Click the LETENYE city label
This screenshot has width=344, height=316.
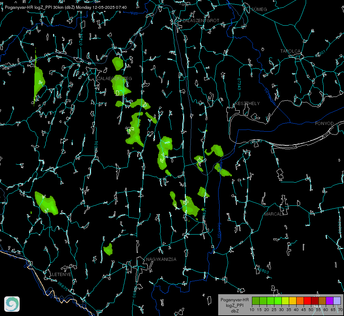tap(61, 275)
